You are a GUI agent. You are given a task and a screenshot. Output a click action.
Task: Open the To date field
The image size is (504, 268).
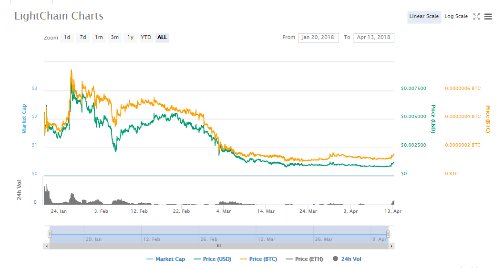(373, 38)
